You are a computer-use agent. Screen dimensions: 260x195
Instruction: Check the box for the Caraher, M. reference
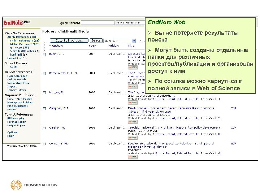44,128
